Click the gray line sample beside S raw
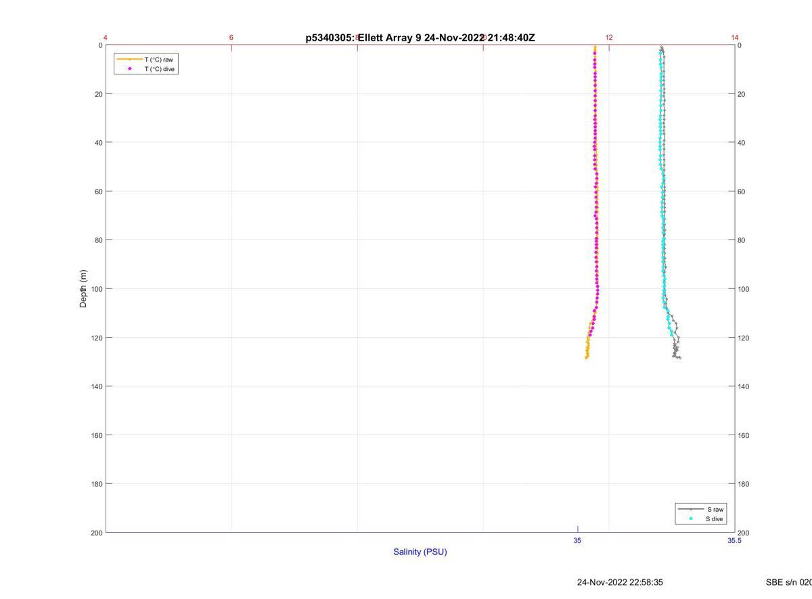 click(x=691, y=509)
